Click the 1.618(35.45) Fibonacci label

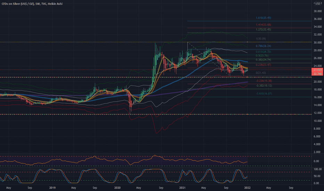click(x=264, y=18)
